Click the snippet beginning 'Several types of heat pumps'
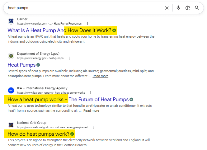 click(81, 74)
